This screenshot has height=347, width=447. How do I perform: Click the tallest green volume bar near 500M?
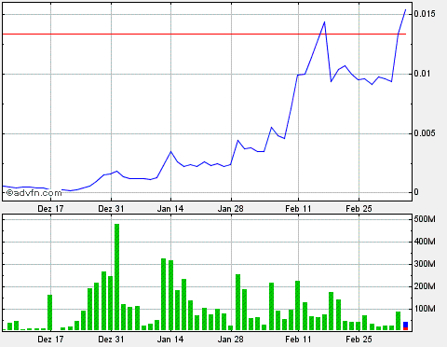click(x=116, y=277)
